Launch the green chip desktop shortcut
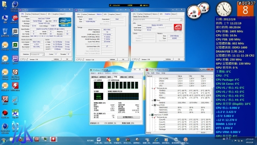 [15, 46]
